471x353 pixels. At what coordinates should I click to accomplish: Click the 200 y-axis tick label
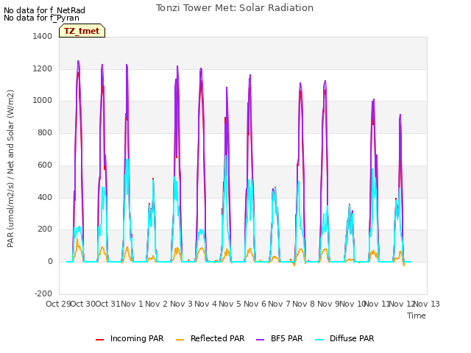click(x=45, y=229)
